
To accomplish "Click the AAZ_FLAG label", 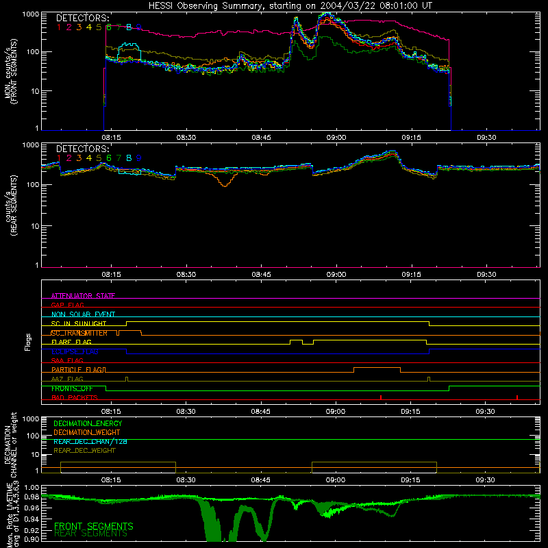I will pyautogui.click(x=67, y=379).
